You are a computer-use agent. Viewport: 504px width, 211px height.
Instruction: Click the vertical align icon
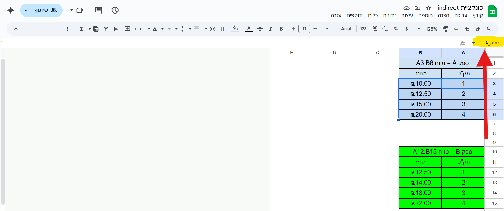tap(182, 29)
